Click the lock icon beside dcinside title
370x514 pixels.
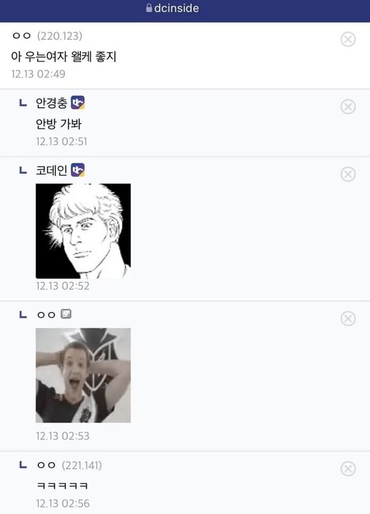(x=149, y=8)
